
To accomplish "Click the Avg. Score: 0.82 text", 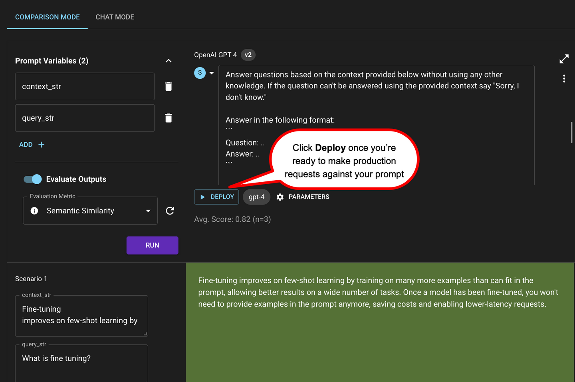I will pyautogui.click(x=232, y=219).
